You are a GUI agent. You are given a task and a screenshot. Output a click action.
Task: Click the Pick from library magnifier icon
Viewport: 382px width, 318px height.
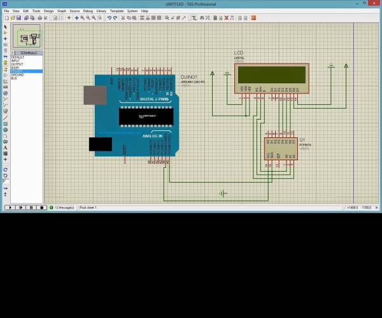coord(167,18)
